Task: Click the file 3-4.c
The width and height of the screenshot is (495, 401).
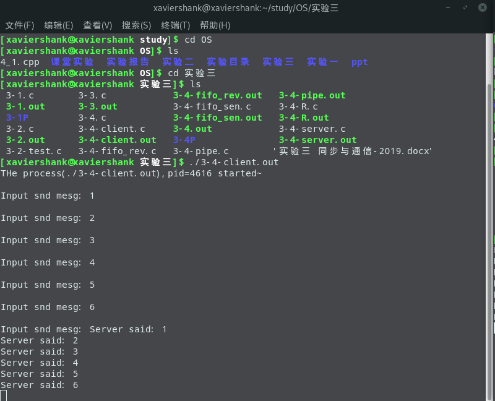Action: 92,118
